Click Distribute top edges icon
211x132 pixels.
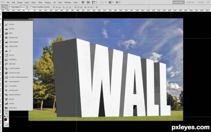coord(75,7)
